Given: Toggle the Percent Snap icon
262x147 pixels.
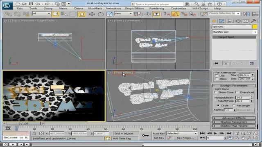Looking at the screenshot, I should click(x=184, y=14).
